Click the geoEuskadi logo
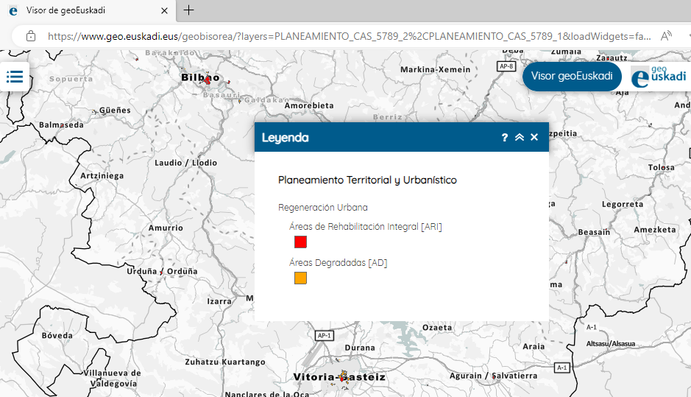The width and height of the screenshot is (691, 397). tap(659, 77)
